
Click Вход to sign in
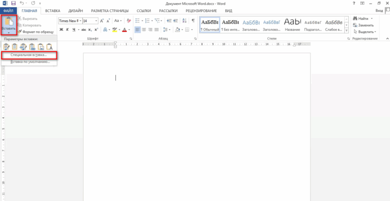pyautogui.click(x=379, y=11)
